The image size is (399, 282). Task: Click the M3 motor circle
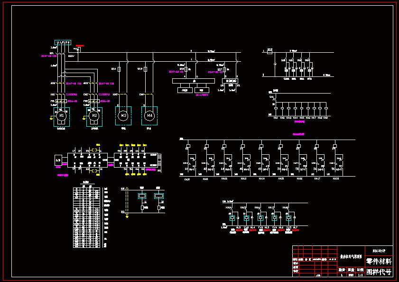pyautogui.click(x=123, y=115)
